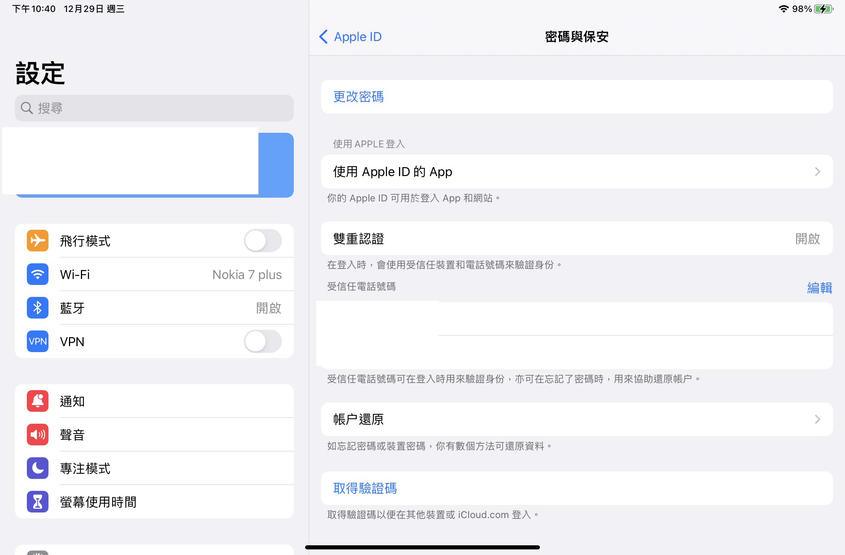The width and height of the screenshot is (845, 555).
Task: Open the Sounds (聲音) settings row
Action: [x=154, y=435]
